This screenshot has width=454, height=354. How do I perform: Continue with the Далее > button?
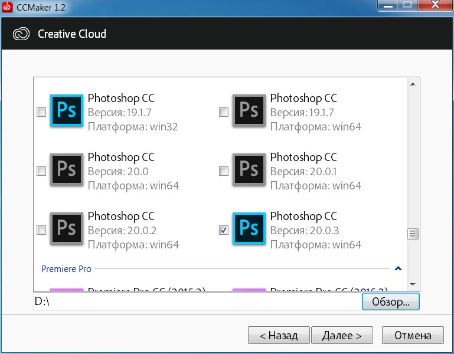click(x=342, y=335)
